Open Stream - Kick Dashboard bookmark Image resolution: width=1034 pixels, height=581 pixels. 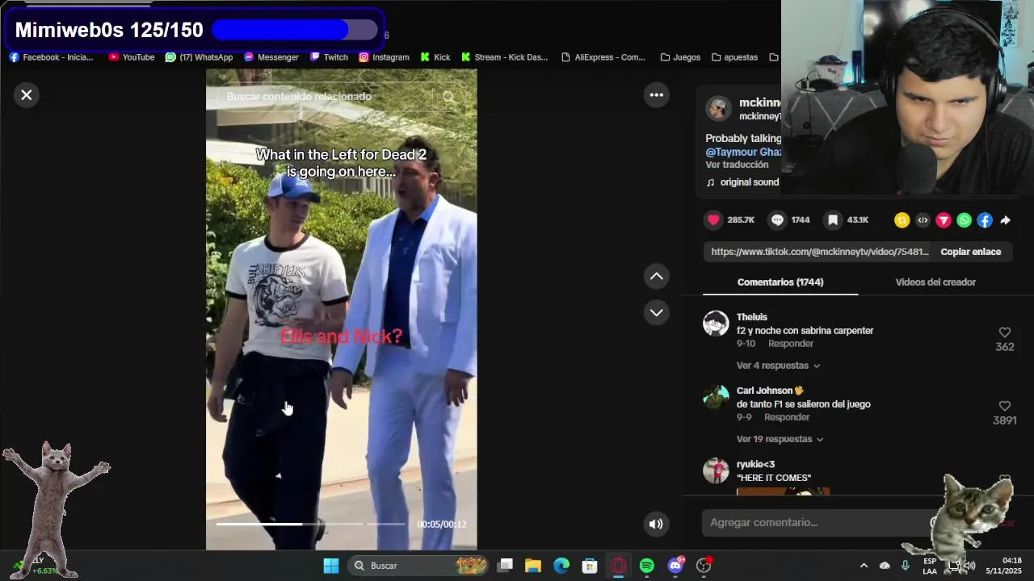click(504, 57)
